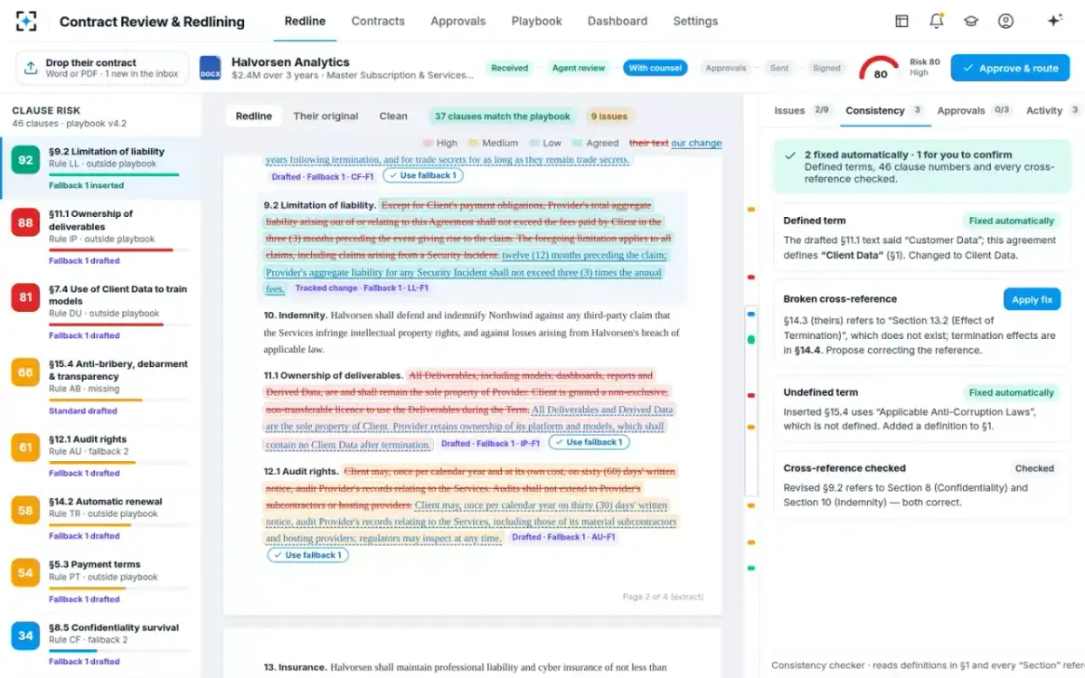Viewport: 1085px width, 678px height.
Task: Click the risk score 81 badge
Action: coord(25,297)
